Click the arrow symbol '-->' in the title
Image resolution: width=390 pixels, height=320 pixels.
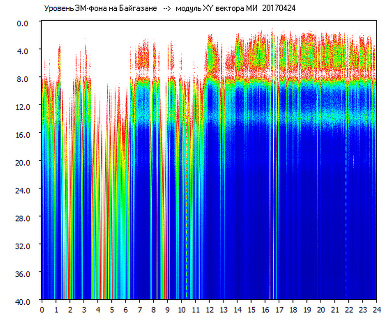pyautogui.click(x=167, y=9)
